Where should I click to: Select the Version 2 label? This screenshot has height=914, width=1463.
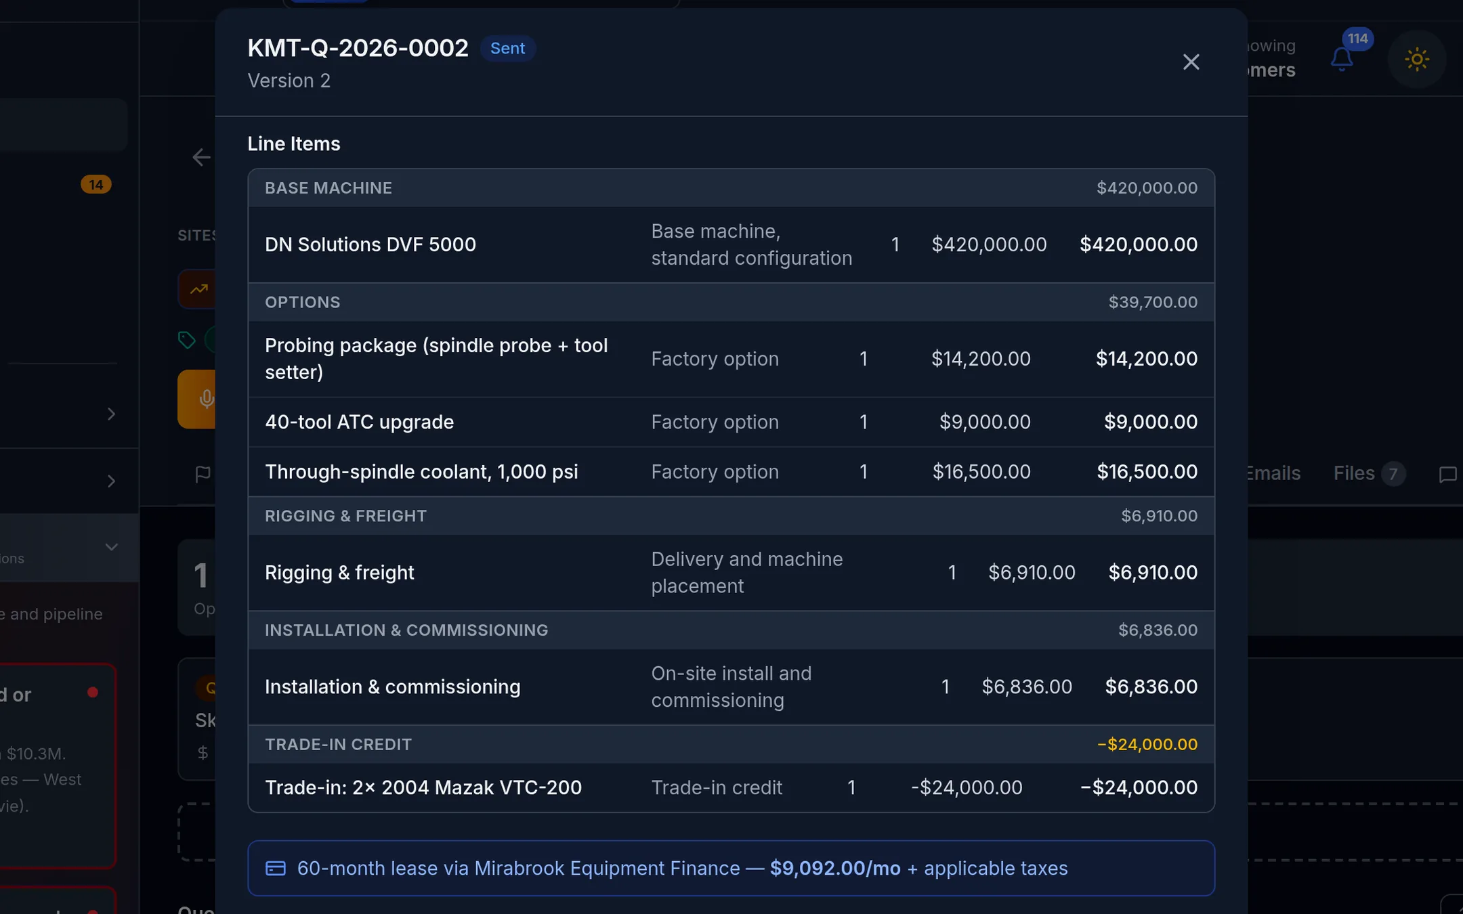tap(289, 81)
